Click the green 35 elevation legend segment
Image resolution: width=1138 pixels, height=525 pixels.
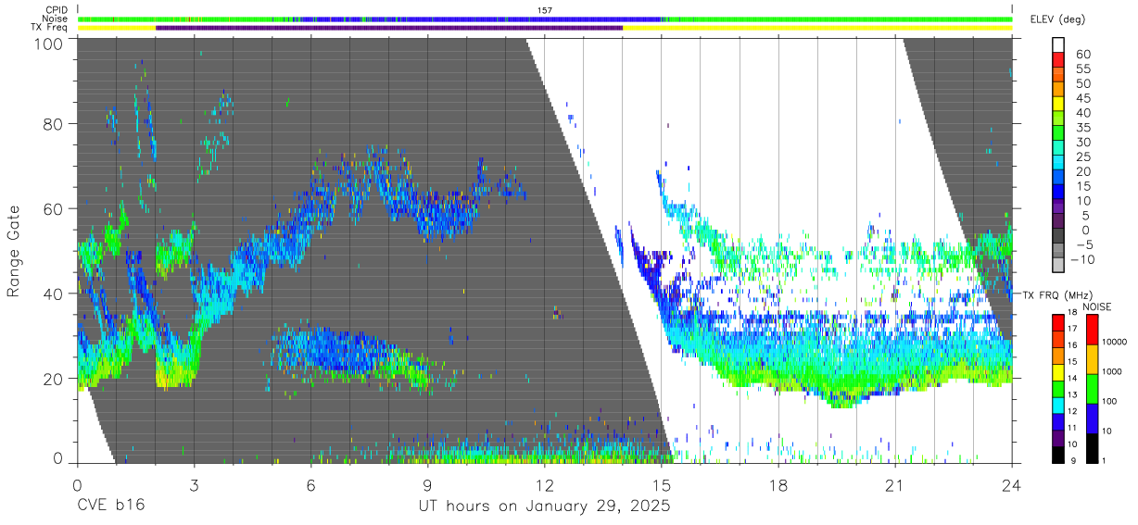point(1059,133)
